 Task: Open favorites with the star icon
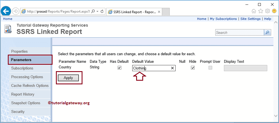click(261, 11)
